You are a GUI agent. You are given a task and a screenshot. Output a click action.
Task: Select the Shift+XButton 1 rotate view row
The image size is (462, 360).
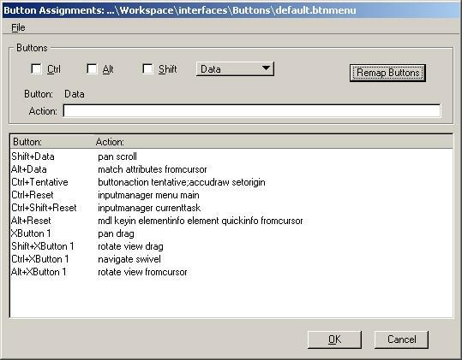pos(231,246)
